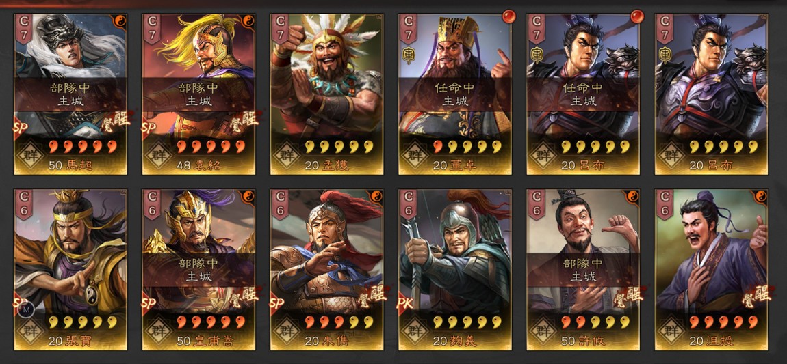Screen dimensions: 787x364
Task: Click the PK tag on 麴義 card
Action: pos(404,303)
